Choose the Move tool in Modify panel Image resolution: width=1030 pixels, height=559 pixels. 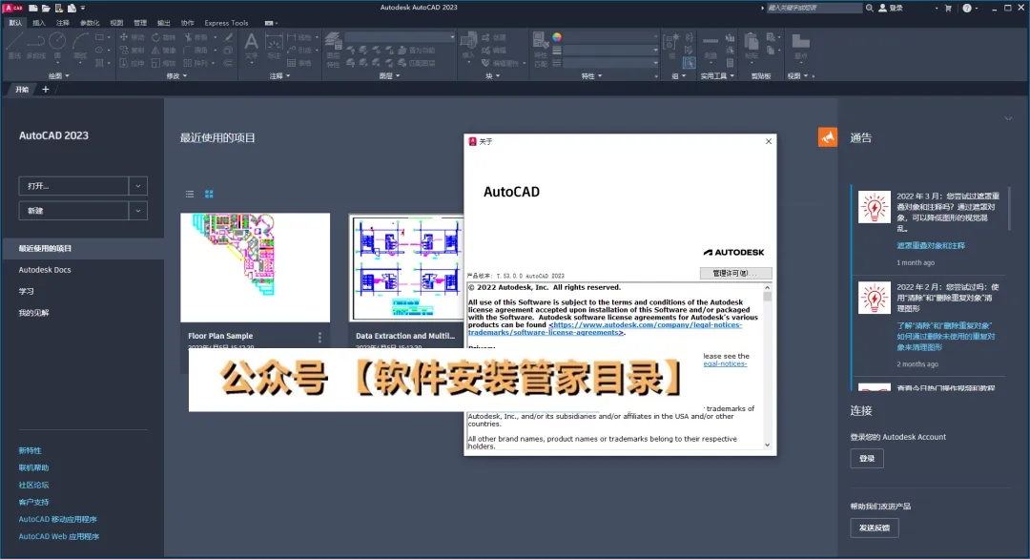point(132,37)
